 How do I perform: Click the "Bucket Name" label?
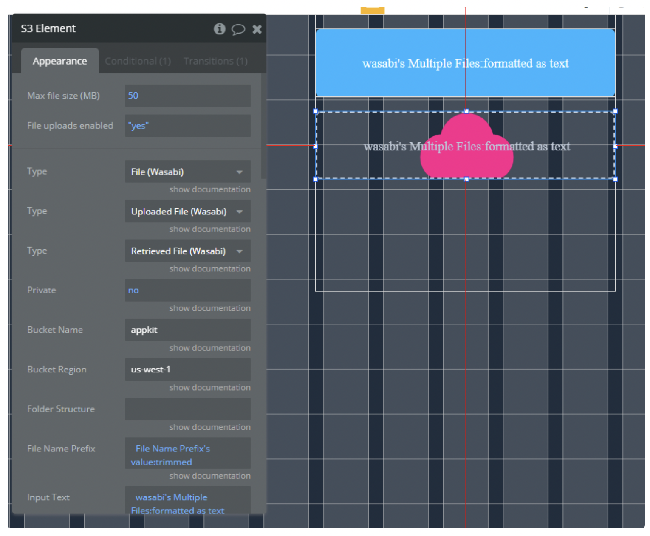(x=55, y=330)
